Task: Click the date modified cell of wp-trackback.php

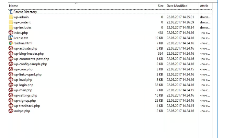Action: click(x=180, y=106)
